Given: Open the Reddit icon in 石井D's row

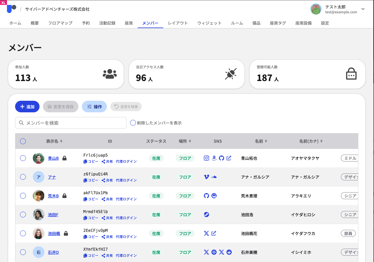Looking at the screenshot, I should 229,252.
